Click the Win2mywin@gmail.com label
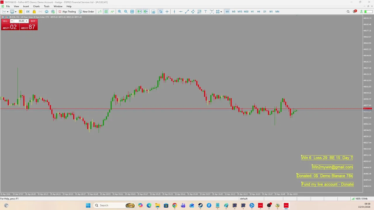 click(332, 167)
